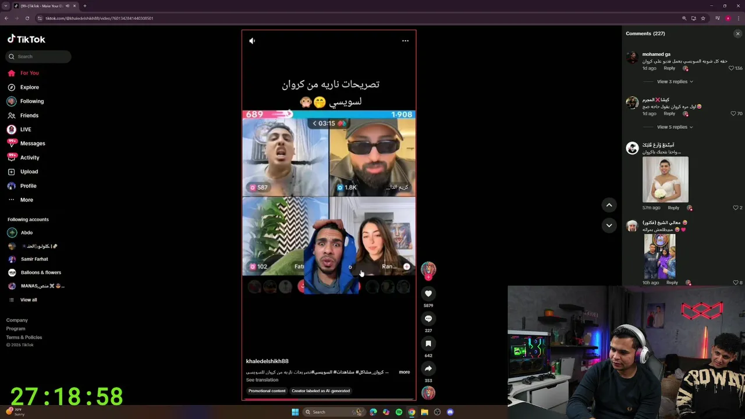Open the spinning sound disc icon

(x=428, y=393)
